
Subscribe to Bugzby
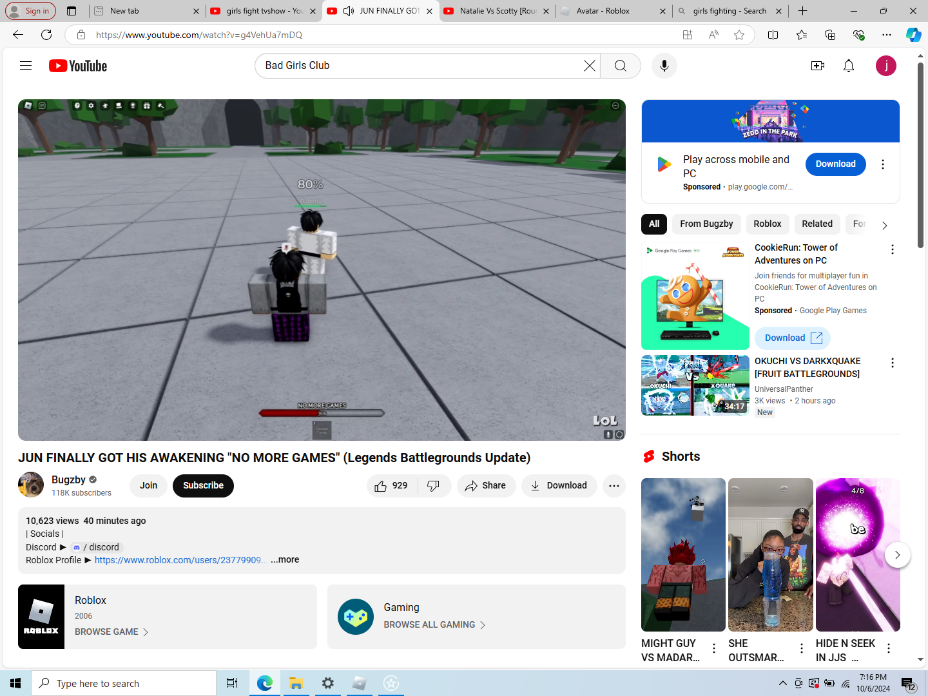203,486
